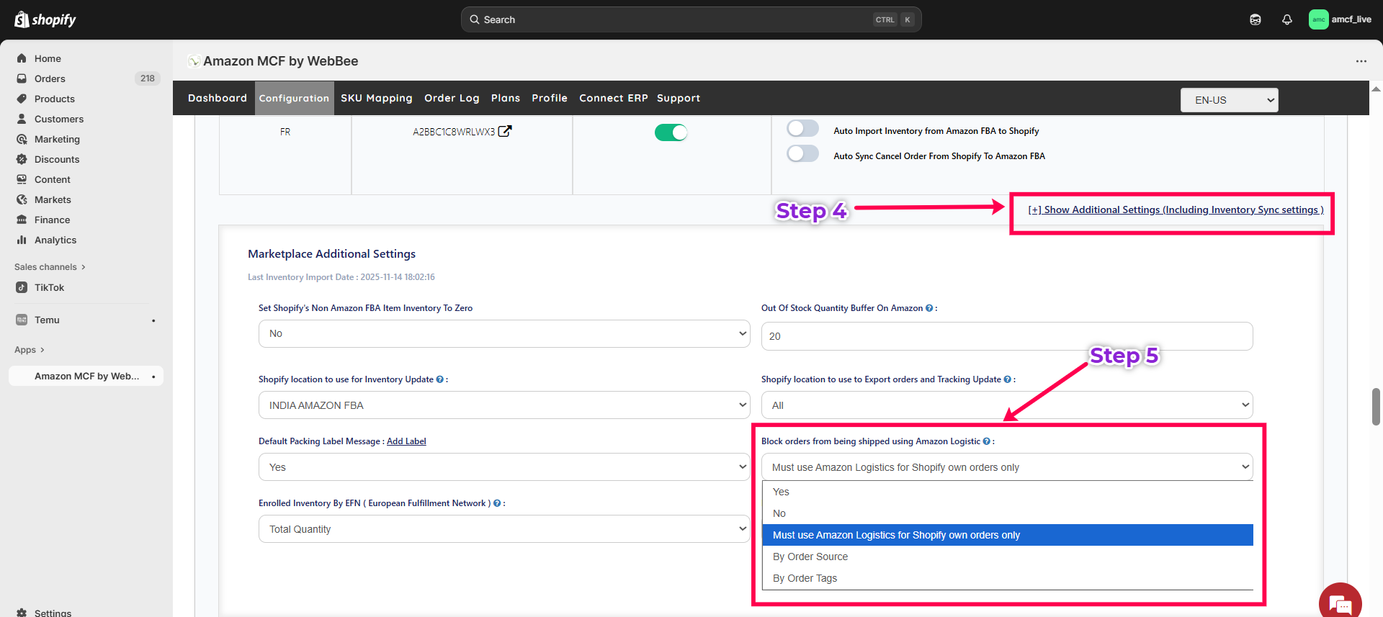
Task: Expand the Total Quantity EFN dropdown
Action: coord(503,529)
